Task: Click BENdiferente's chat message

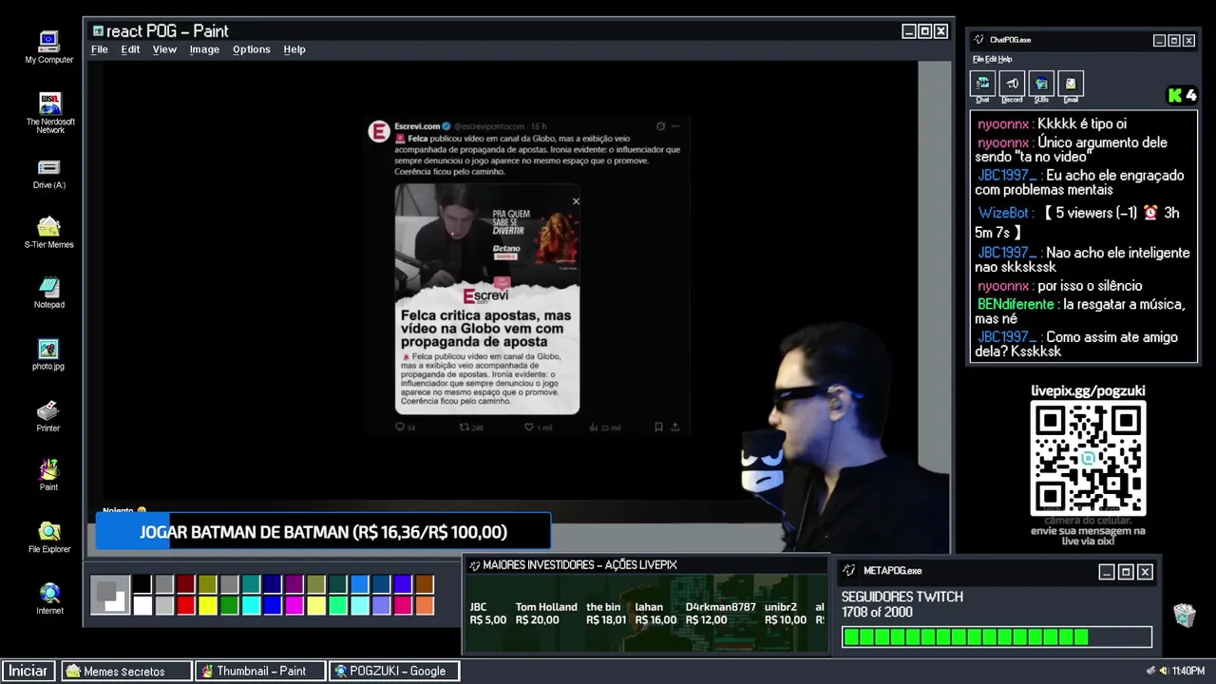Action: click(x=1080, y=312)
